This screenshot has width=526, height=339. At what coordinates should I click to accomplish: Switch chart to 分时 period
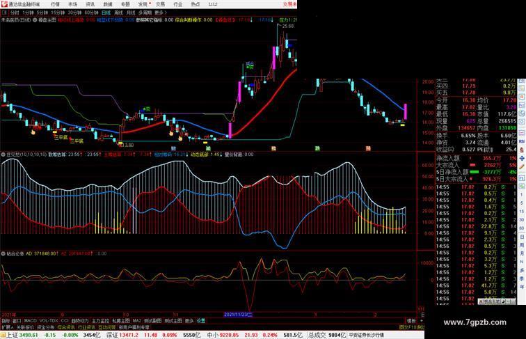pos(15,13)
